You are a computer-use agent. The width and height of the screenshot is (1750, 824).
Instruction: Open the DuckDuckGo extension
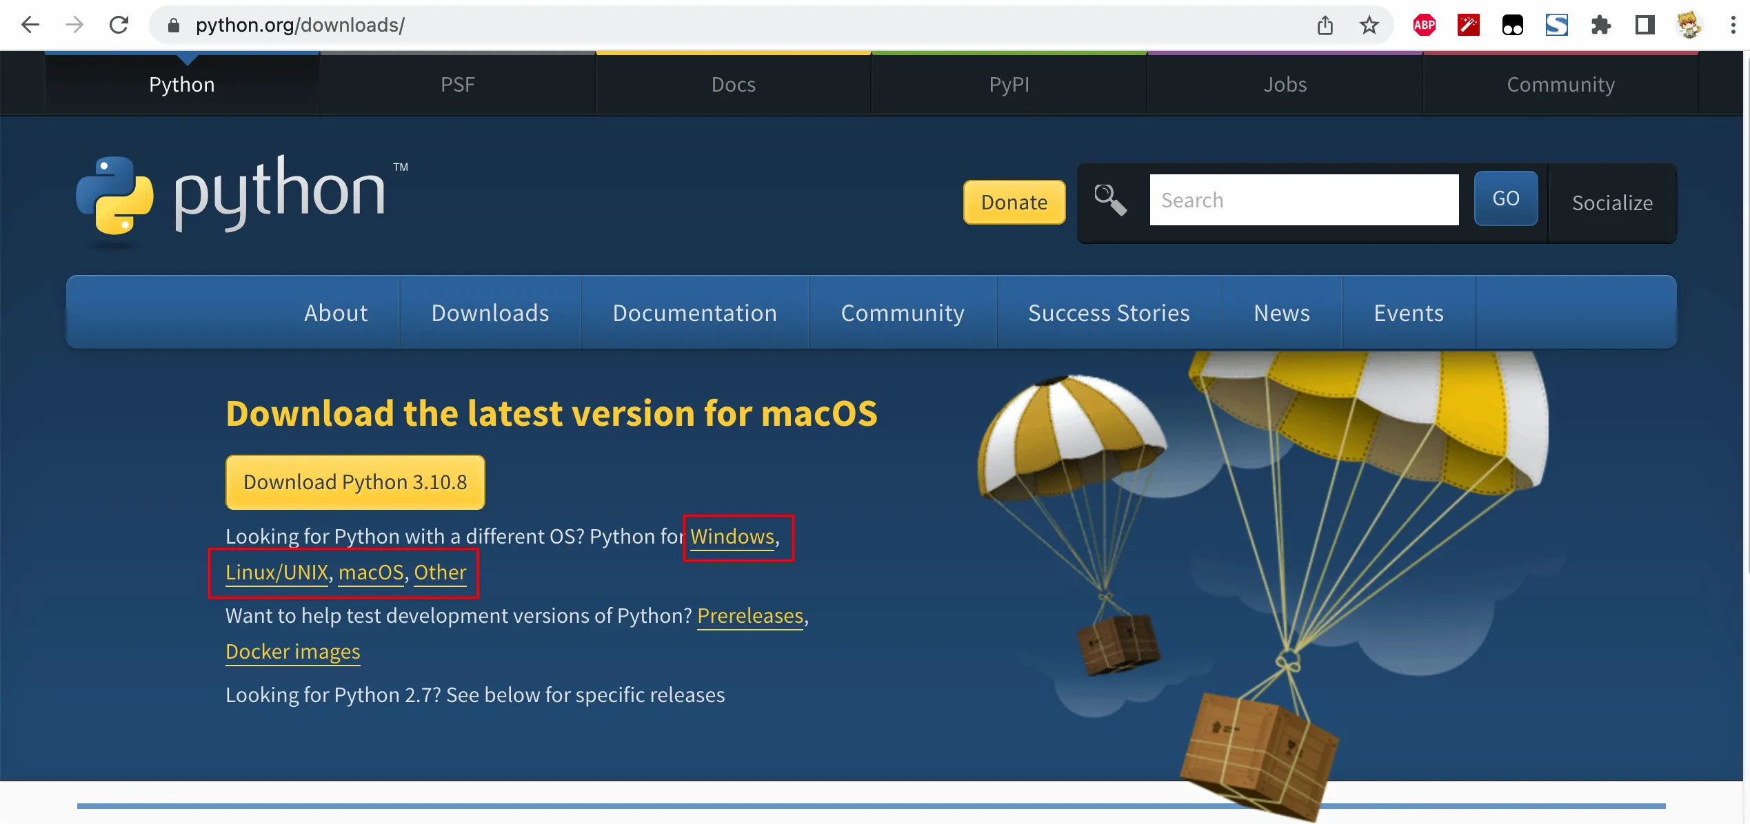tap(1513, 25)
